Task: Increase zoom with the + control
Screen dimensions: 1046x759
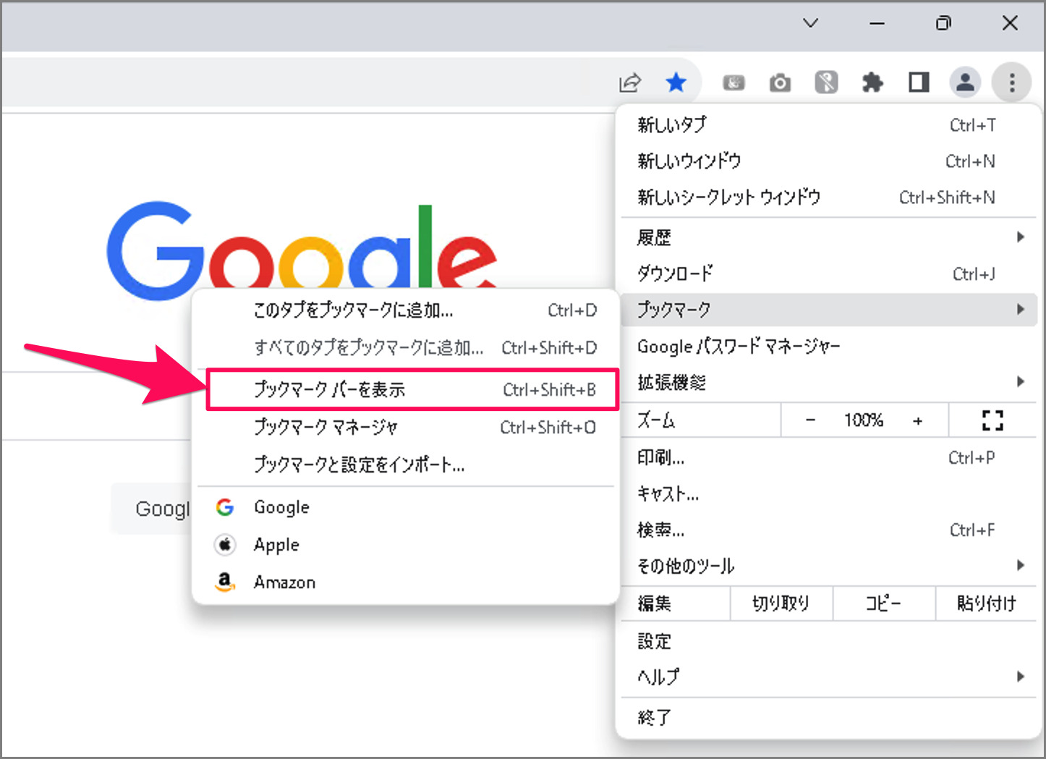Action: (x=917, y=420)
